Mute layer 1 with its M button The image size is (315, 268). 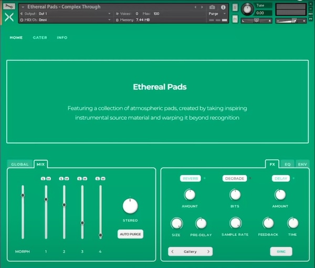48,179
